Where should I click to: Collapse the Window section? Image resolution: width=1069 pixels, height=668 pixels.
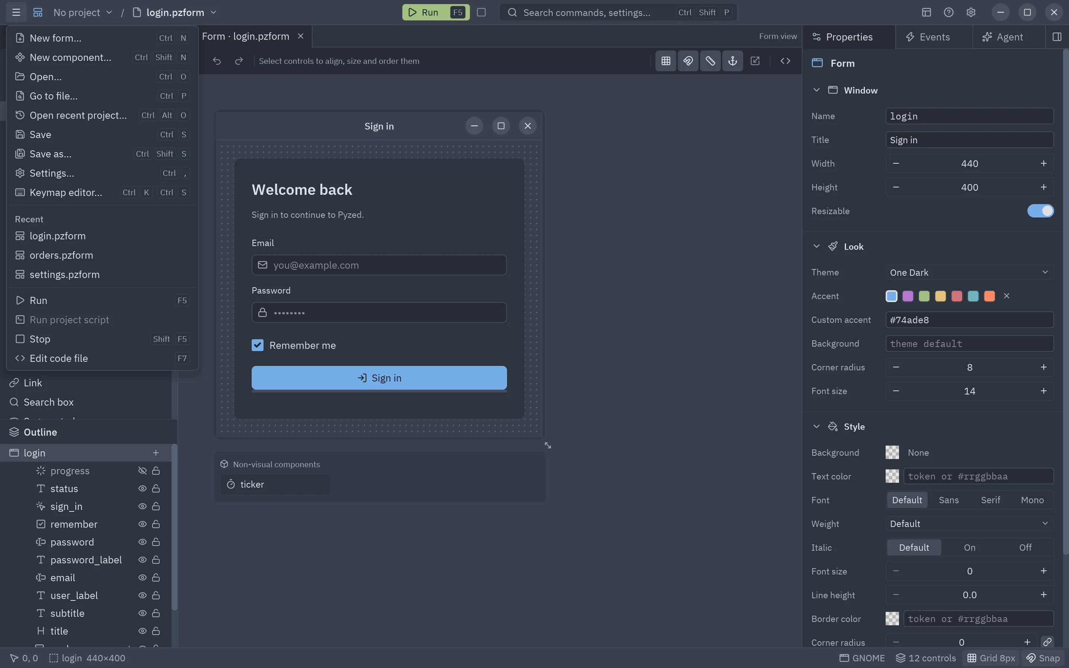[816, 90]
